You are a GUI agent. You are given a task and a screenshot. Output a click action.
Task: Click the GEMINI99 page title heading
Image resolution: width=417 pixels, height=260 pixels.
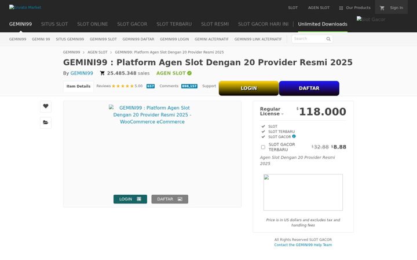click(208, 62)
